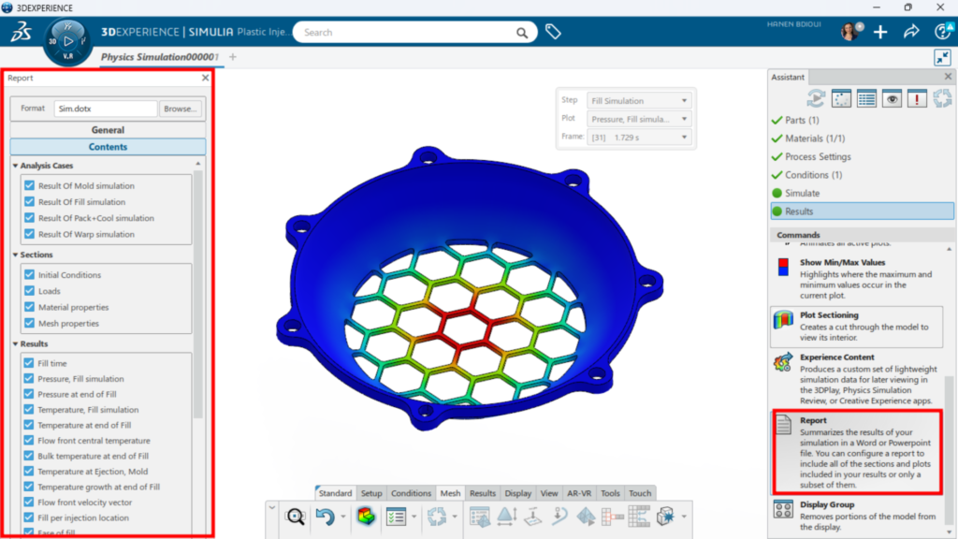
Task: Open the Undo dropdown arrow
Action: pos(342,517)
